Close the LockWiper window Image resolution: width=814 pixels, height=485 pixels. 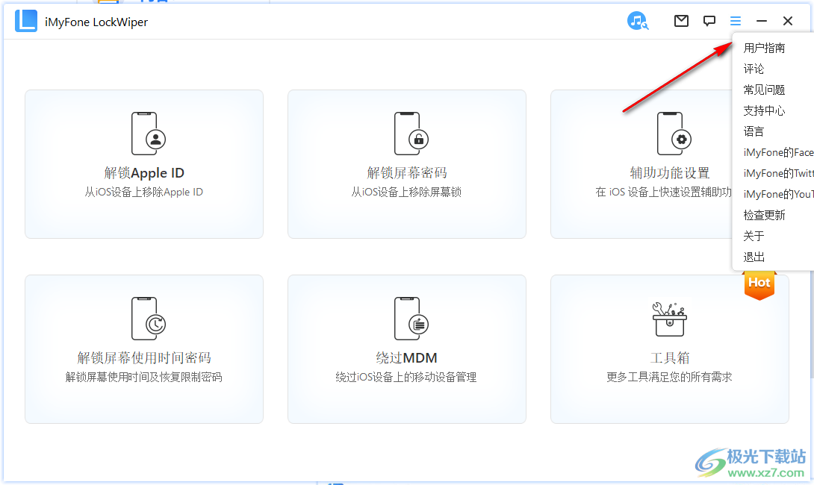coord(788,21)
